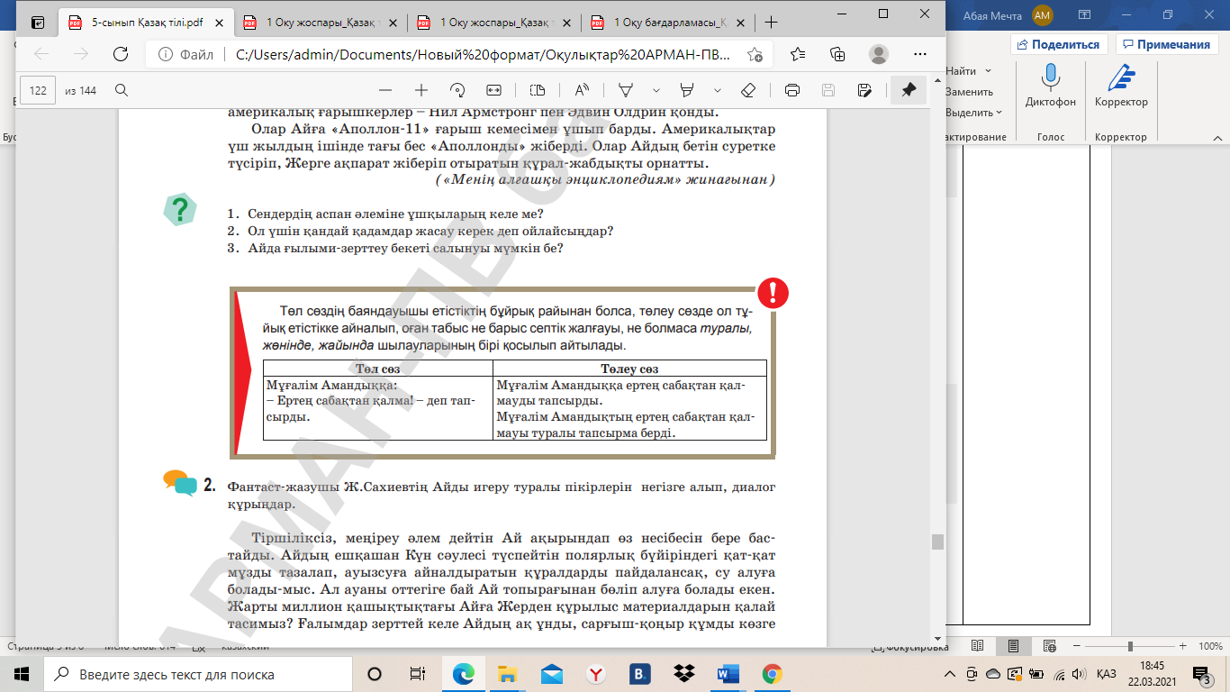Select the PDF Erase tool

pyautogui.click(x=747, y=90)
